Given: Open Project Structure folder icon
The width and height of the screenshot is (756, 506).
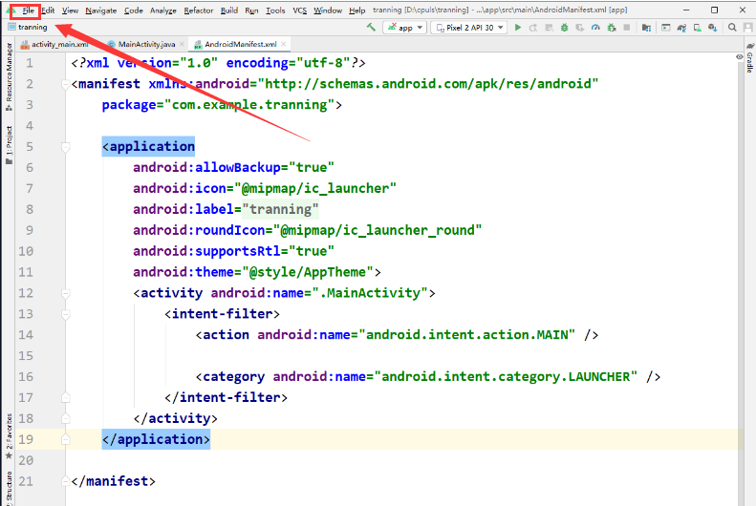Looking at the screenshot, I should (x=646, y=28).
